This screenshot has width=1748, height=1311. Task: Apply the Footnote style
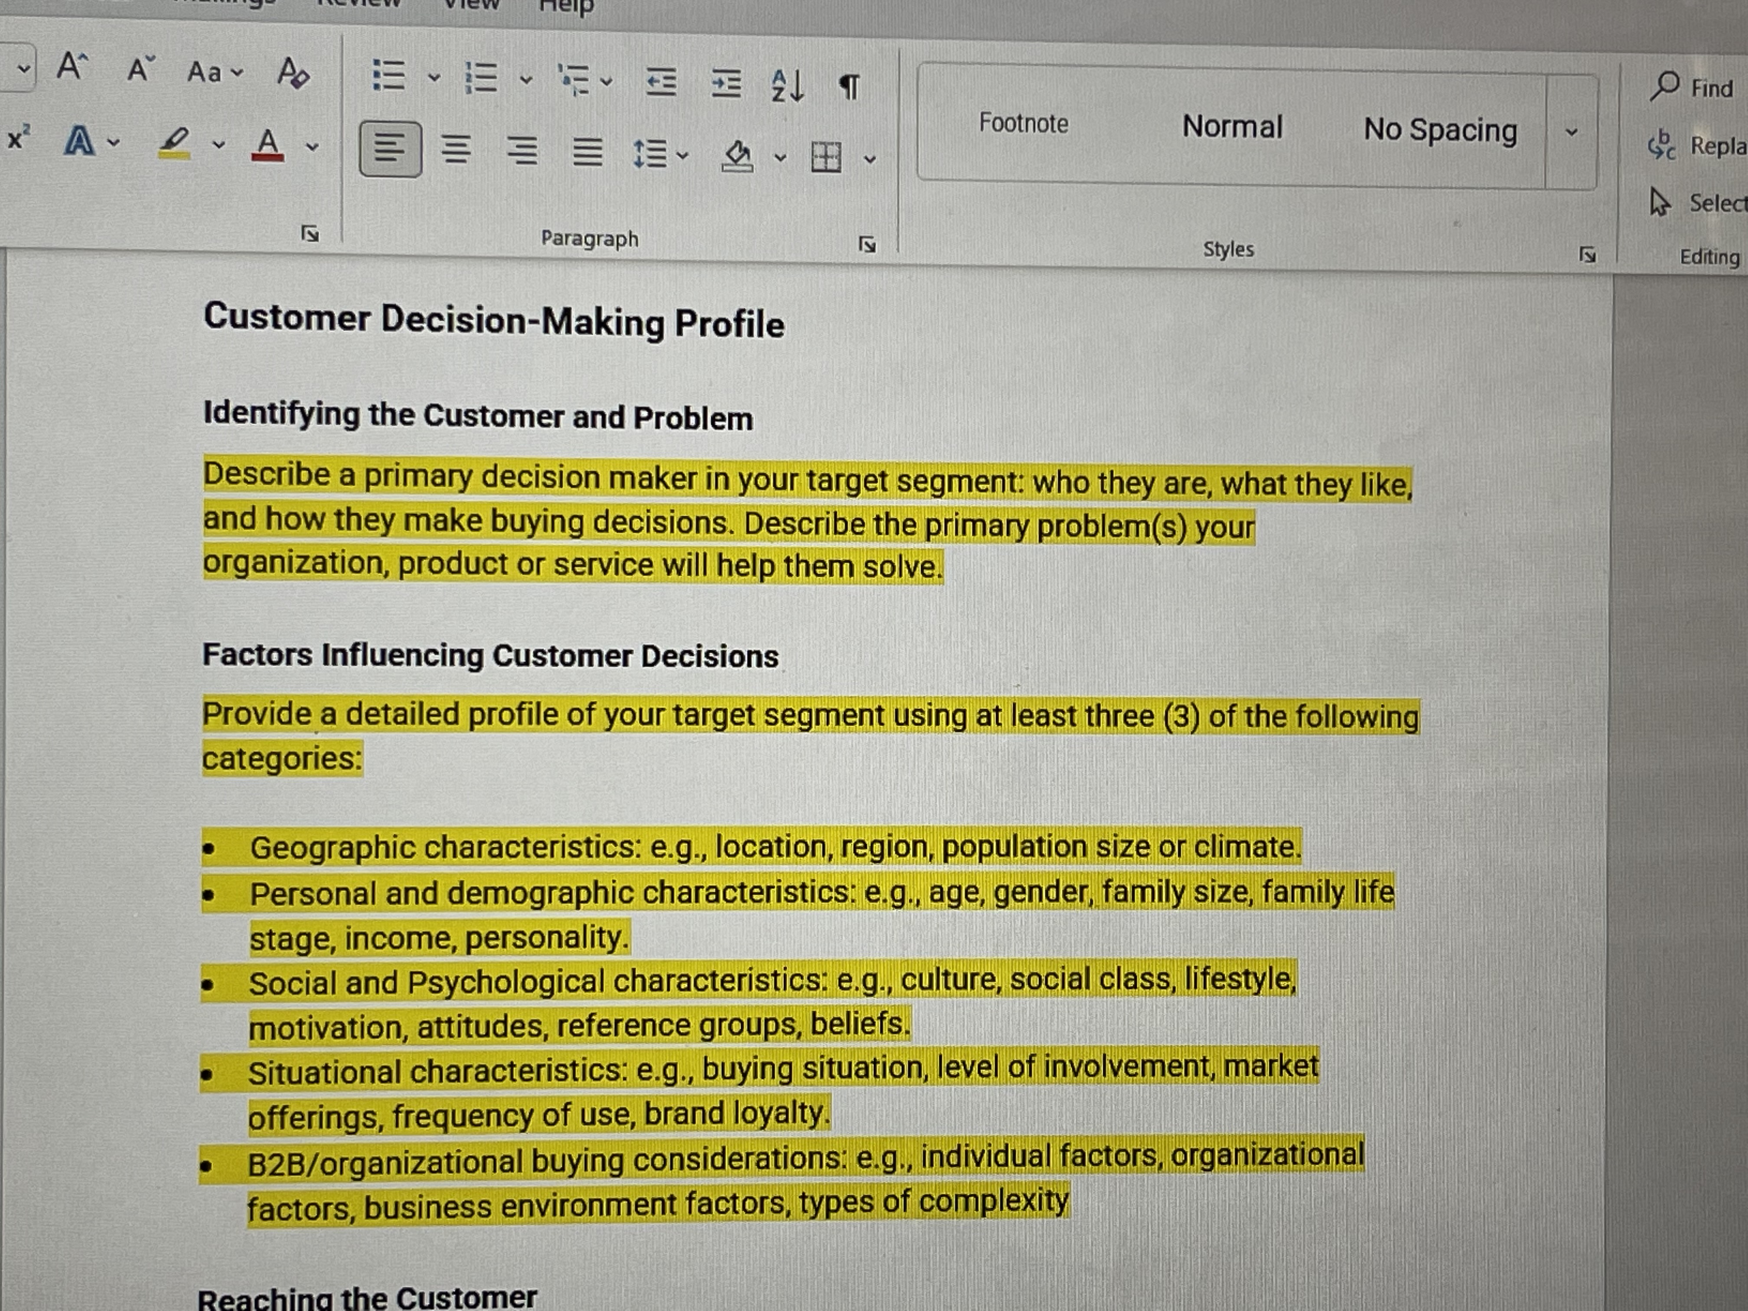(1024, 123)
